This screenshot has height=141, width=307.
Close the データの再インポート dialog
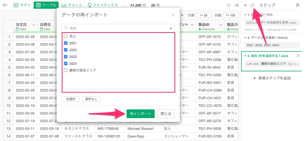click(x=173, y=15)
